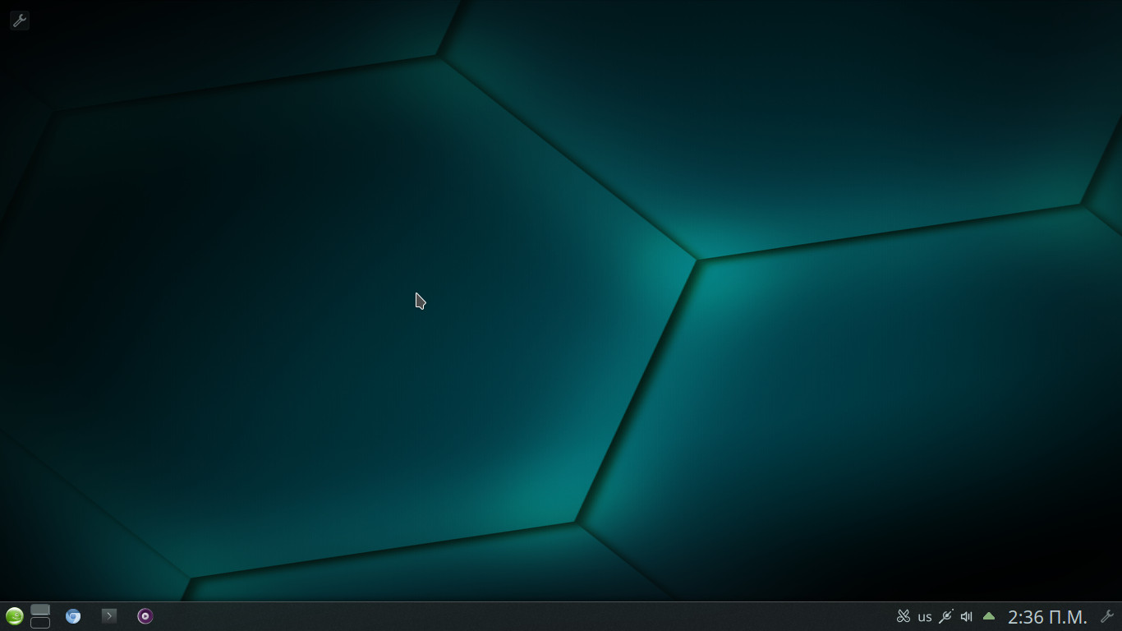Launch the Chromium browser from the panel

[x=73, y=616]
